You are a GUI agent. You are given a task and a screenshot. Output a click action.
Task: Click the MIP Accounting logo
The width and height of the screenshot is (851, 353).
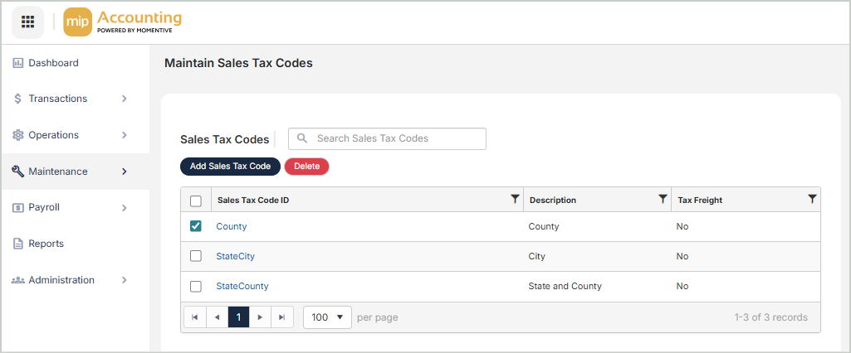(123, 22)
